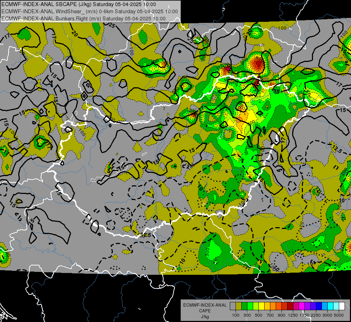
Task: Click the 900 legend scale value
Action: coord(281,315)
